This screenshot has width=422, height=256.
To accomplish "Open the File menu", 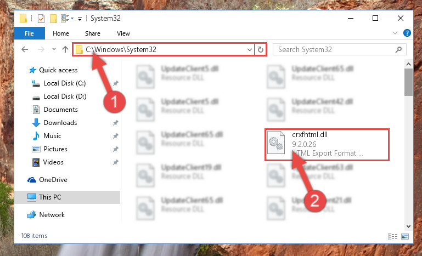I will click(29, 33).
